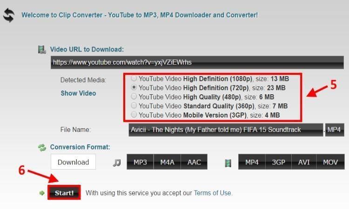Focus the YouTube video URL field
The width and height of the screenshot is (349, 209).
tap(197, 62)
